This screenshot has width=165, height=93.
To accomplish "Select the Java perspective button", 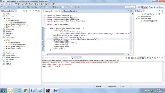I will tap(144, 7).
